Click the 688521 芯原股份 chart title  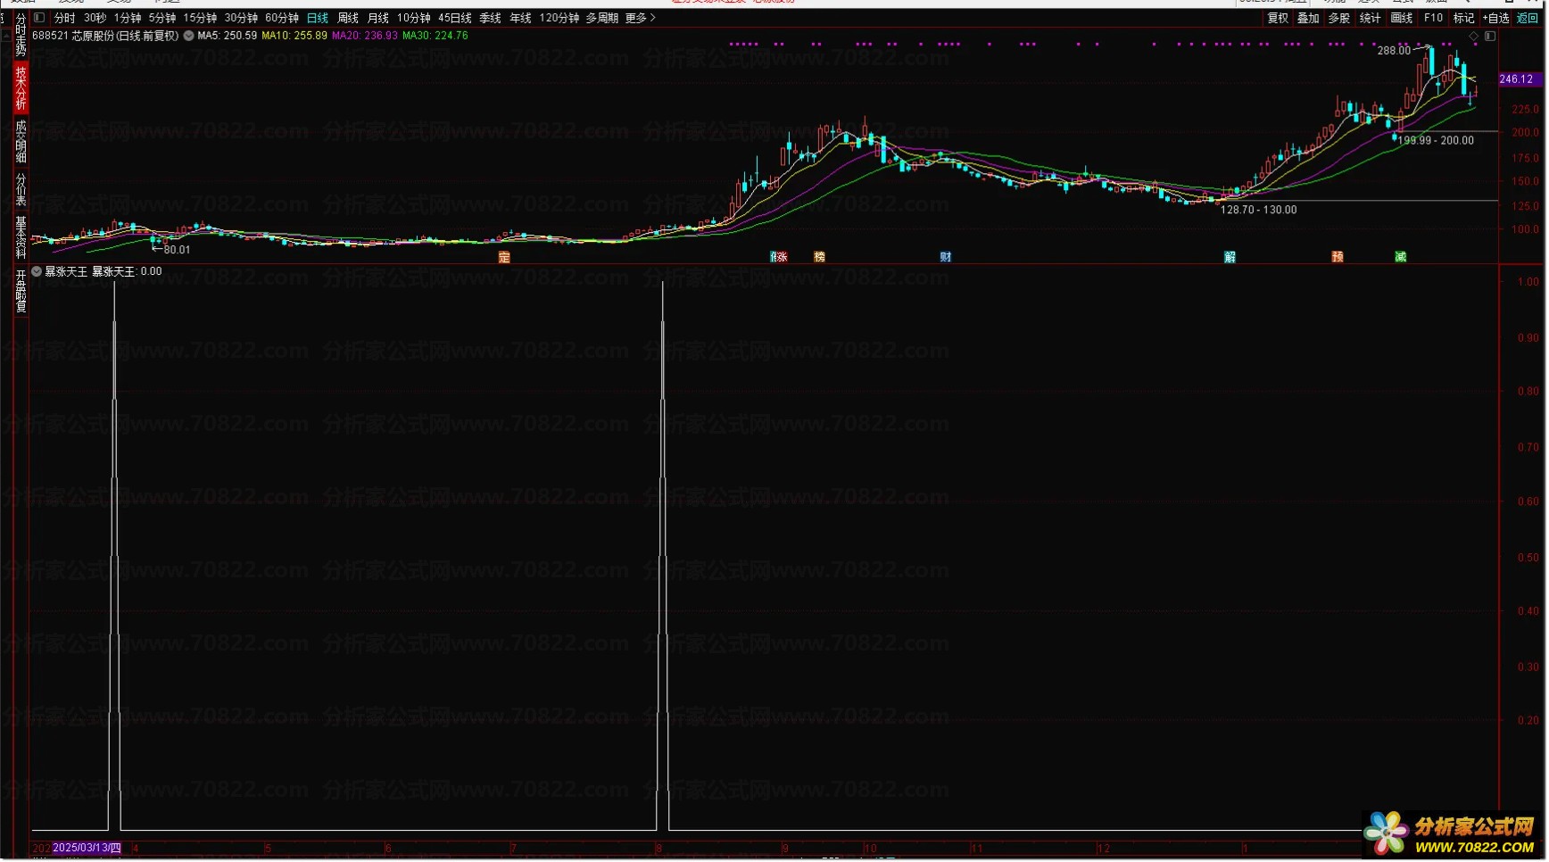pyautogui.click(x=105, y=36)
